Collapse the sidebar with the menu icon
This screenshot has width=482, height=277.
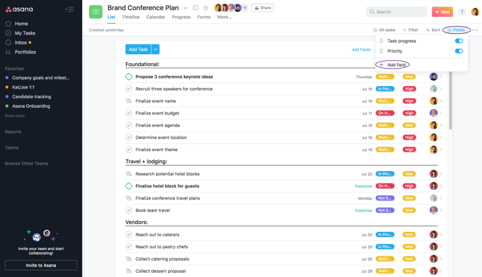[x=70, y=9]
